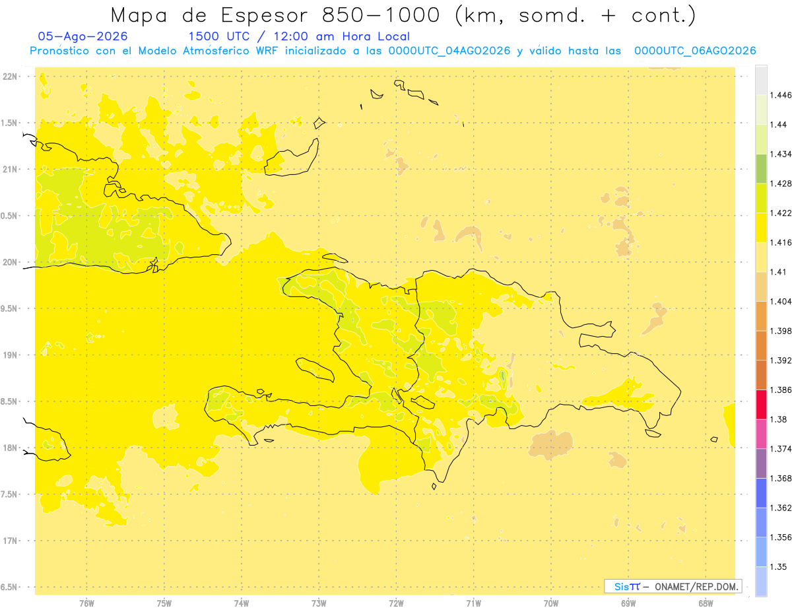The width and height of the screenshot is (792, 612).
Task: Click the initialization timestamp '0000UTC_04AGO2026'
Action: click(449, 51)
